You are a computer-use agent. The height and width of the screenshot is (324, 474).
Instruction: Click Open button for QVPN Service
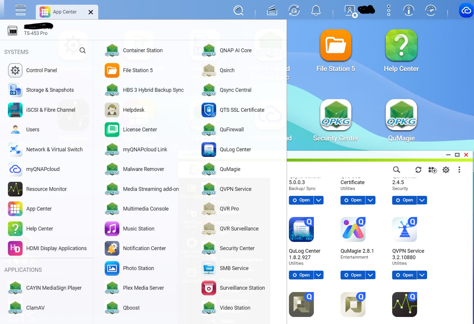pos(404,275)
